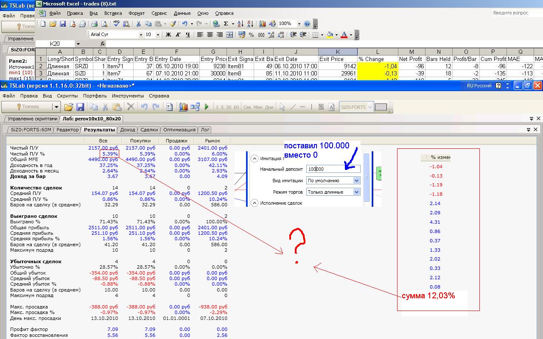Open the Вид имитации dropdown
Image resolution: width=543 pixels, height=339 pixels.
coord(356,181)
